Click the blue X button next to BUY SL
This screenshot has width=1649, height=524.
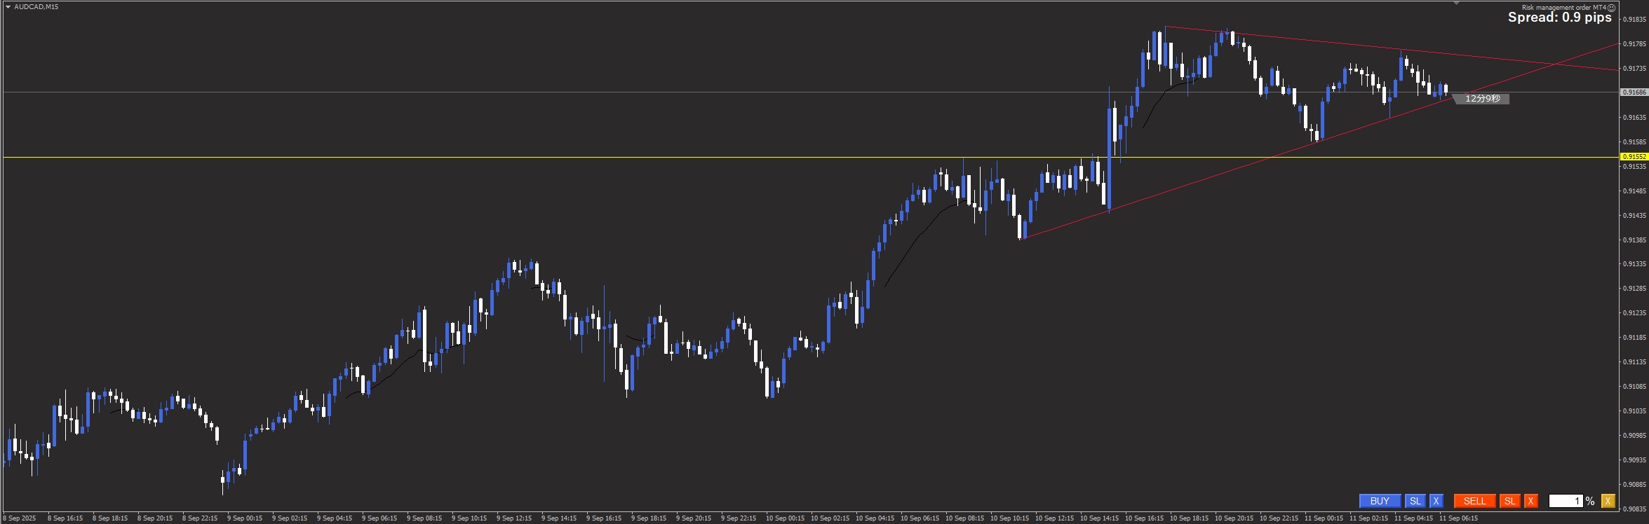(1436, 501)
